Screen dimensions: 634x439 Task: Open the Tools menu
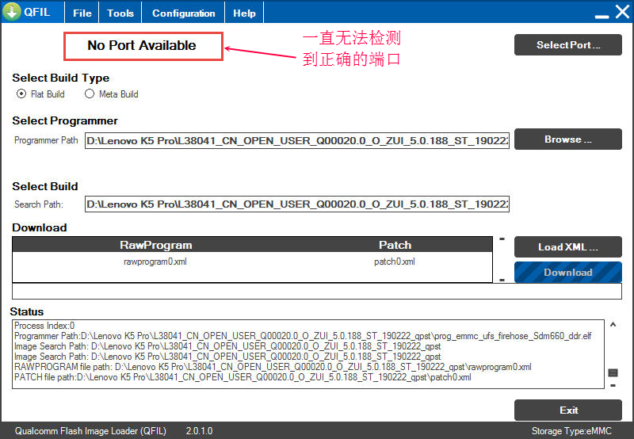point(120,13)
